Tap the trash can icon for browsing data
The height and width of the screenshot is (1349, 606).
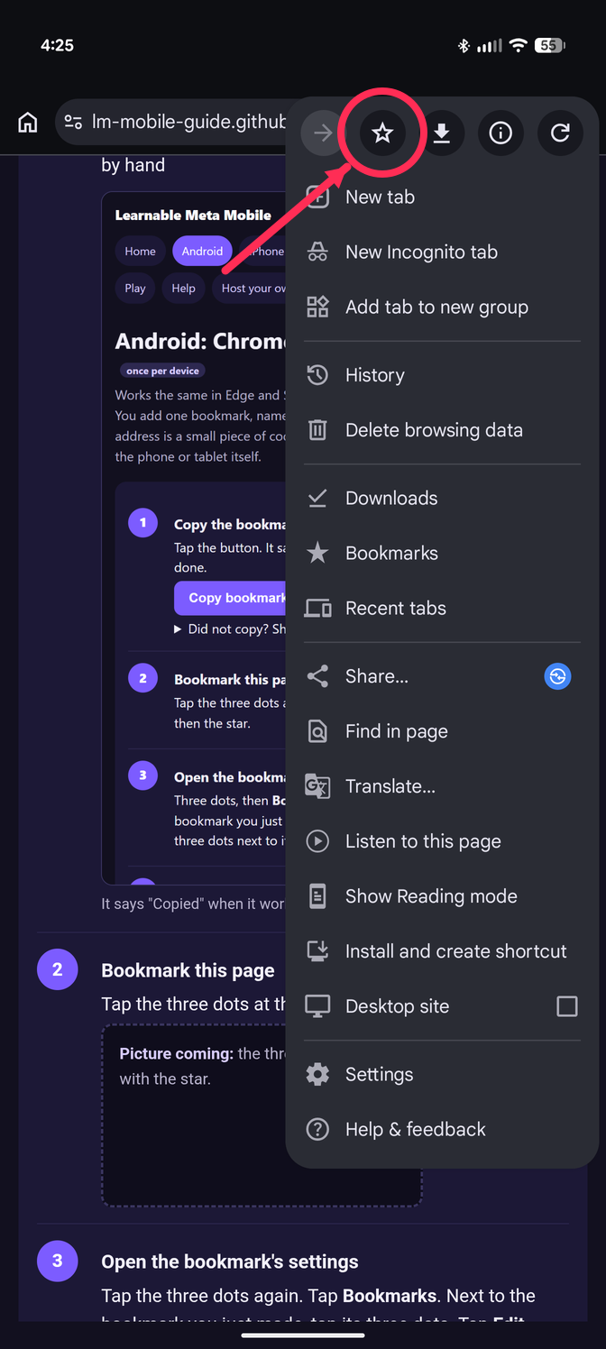click(317, 430)
